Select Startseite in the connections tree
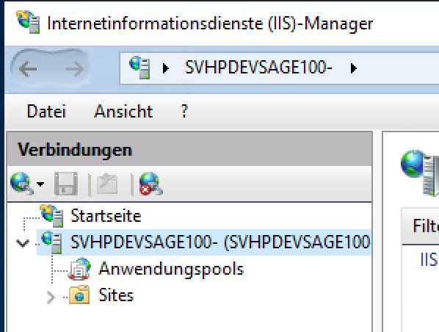The width and height of the screenshot is (439, 332). pyautogui.click(x=106, y=216)
